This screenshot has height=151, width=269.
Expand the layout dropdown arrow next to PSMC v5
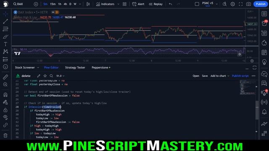(x=217, y=4)
